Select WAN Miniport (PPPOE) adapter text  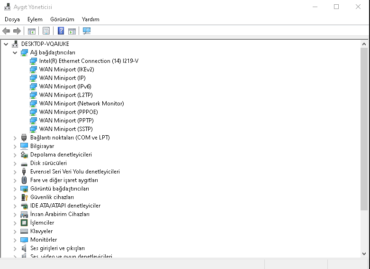[68, 112]
